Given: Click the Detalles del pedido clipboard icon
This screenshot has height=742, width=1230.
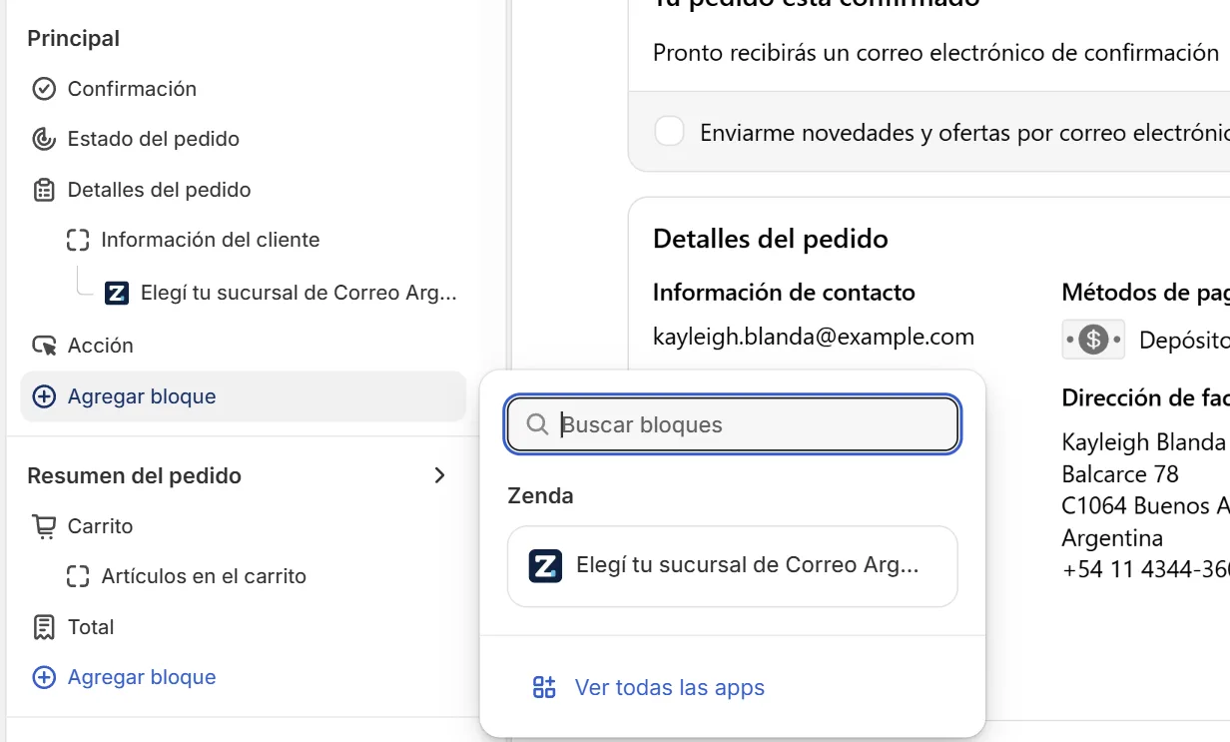Looking at the screenshot, I should tap(44, 190).
